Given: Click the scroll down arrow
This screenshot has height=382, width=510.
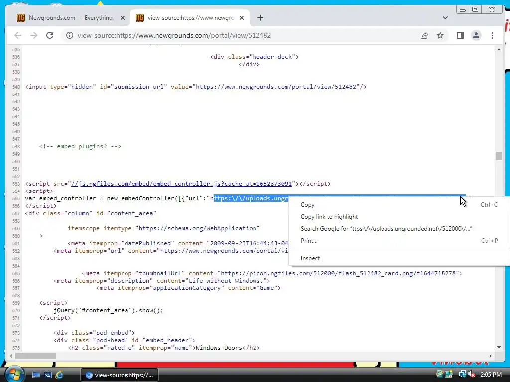Looking at the screenshot, I should pos(499,347).
